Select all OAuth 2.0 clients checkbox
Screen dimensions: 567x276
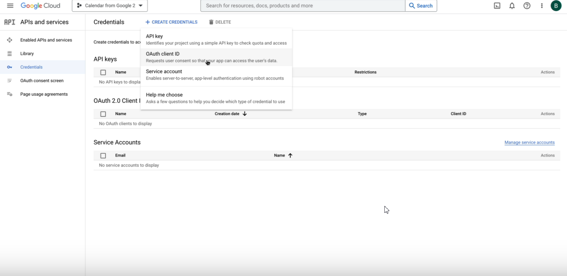[x=103, y=114]
